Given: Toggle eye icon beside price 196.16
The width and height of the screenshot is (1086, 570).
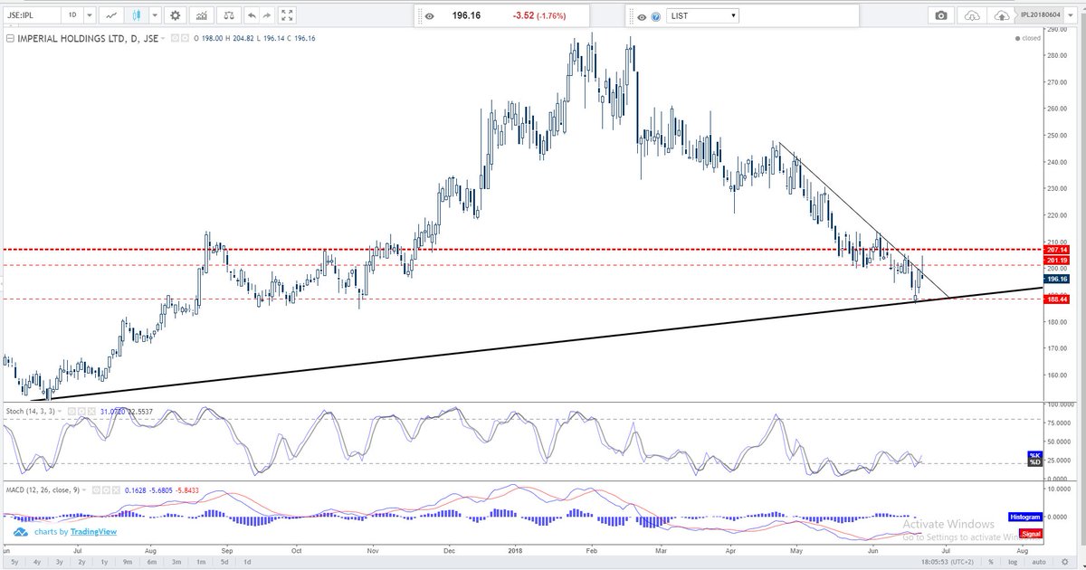Looking at the screenshot, I should [428, 16].
